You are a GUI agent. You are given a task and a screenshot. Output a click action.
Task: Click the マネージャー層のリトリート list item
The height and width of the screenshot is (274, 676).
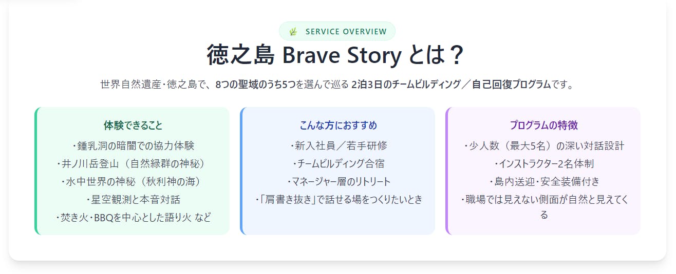339,182
